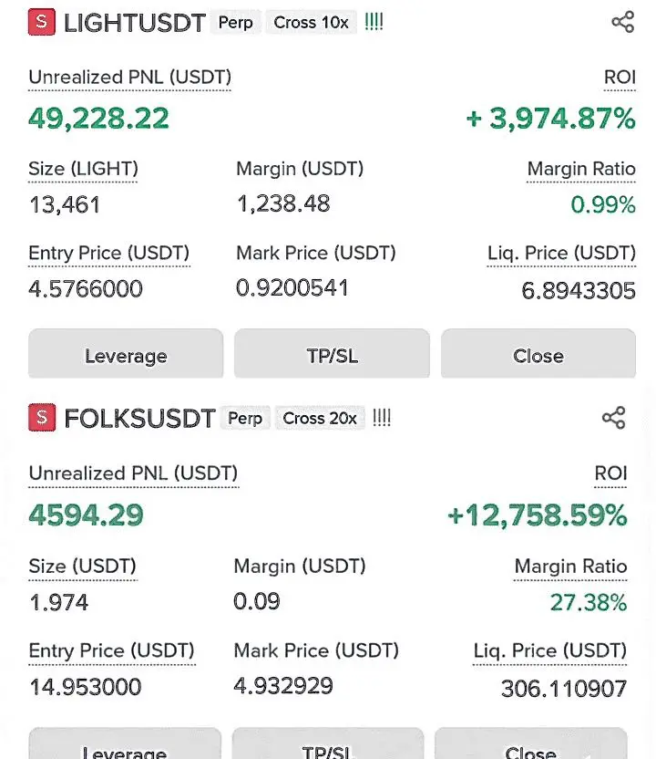
Task: Open TP/SL for LIGHTUSDT position
Action: (x=333, y=354)
